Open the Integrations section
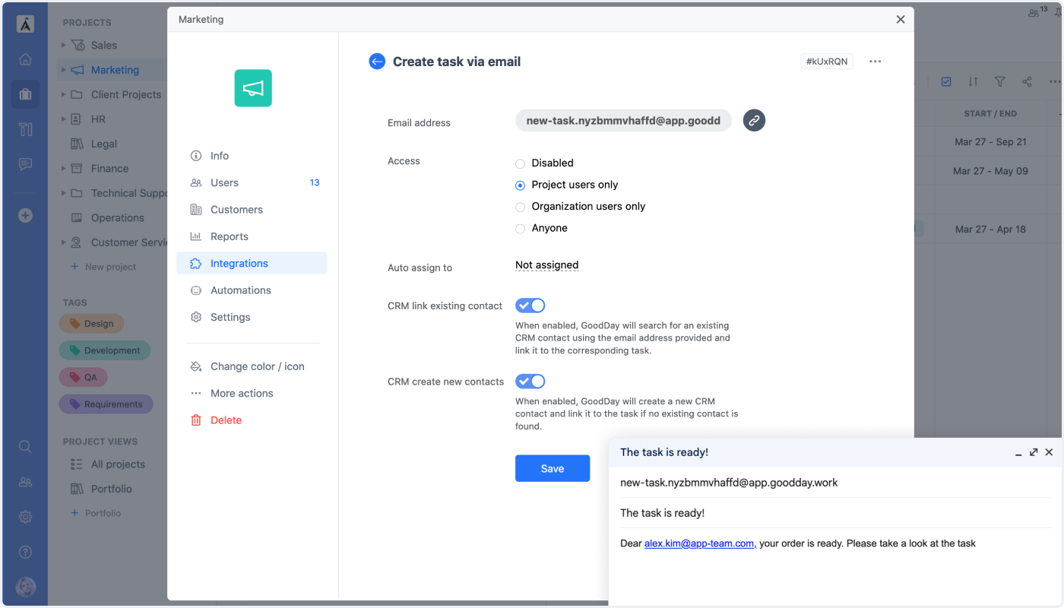Screen dimensions: 1064x608 [252, 263]
